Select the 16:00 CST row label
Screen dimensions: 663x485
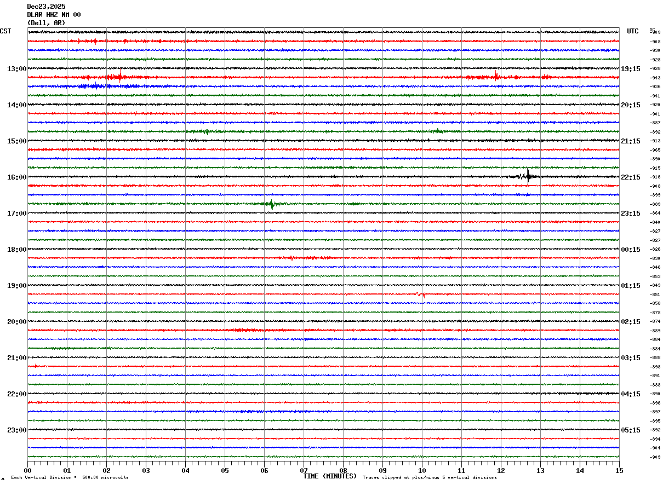17,177
